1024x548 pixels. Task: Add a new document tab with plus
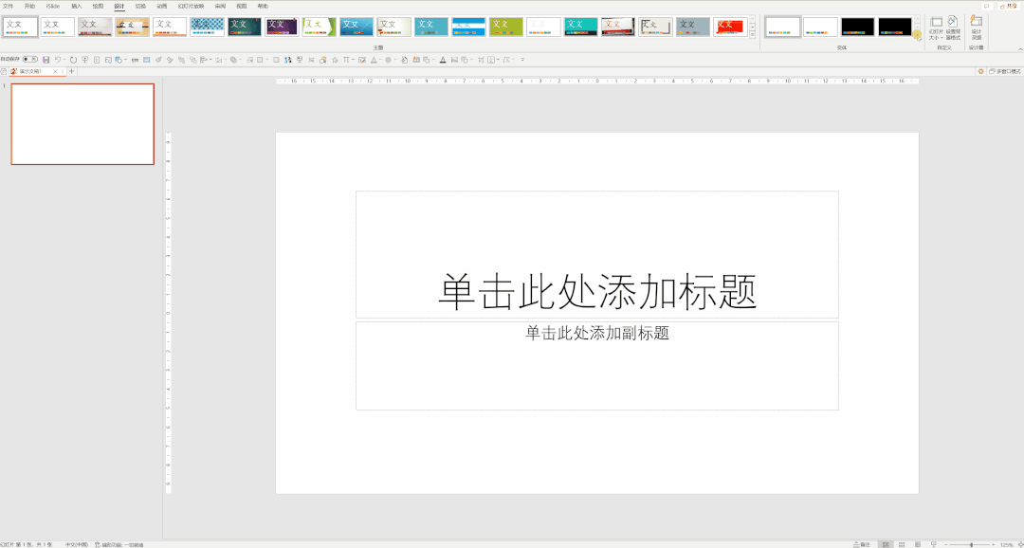71,71
